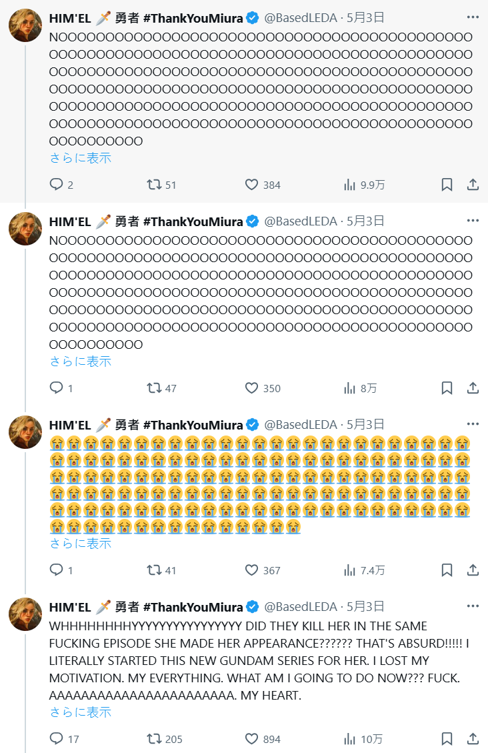Open more options menu on first tweet

[473, 17]
